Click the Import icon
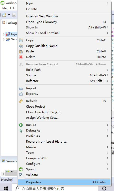This screenshot has height=191, width=114. tap(21, 88)
